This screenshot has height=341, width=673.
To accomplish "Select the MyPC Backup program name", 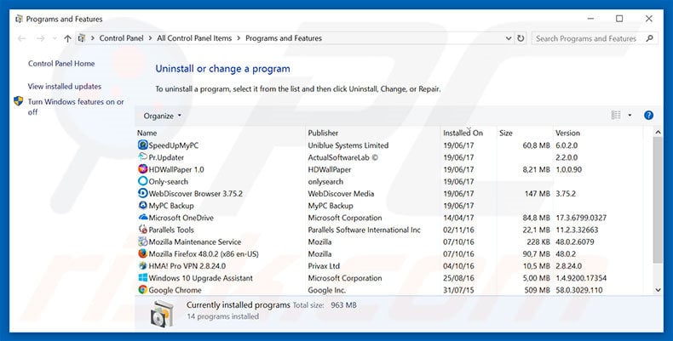I will (171, 205).
